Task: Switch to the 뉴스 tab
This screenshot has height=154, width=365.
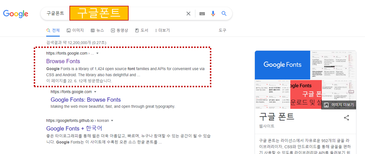Action: 97,30
